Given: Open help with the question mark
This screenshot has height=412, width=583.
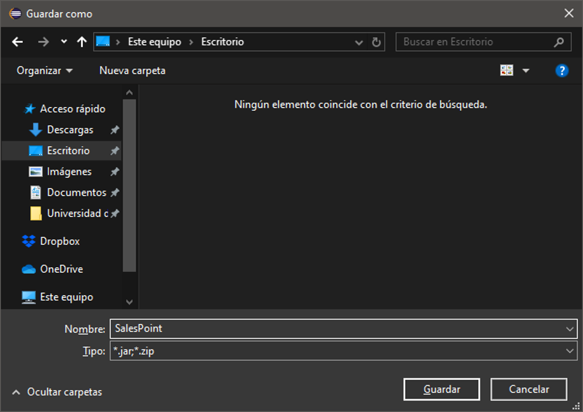Looking at the screenshot, I should coord(562,70).
